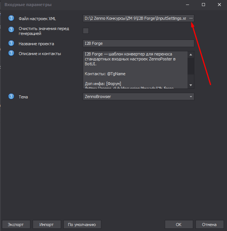Click inside the Описание и контакты text area
The image size is (227, 231).
point(135,70)
